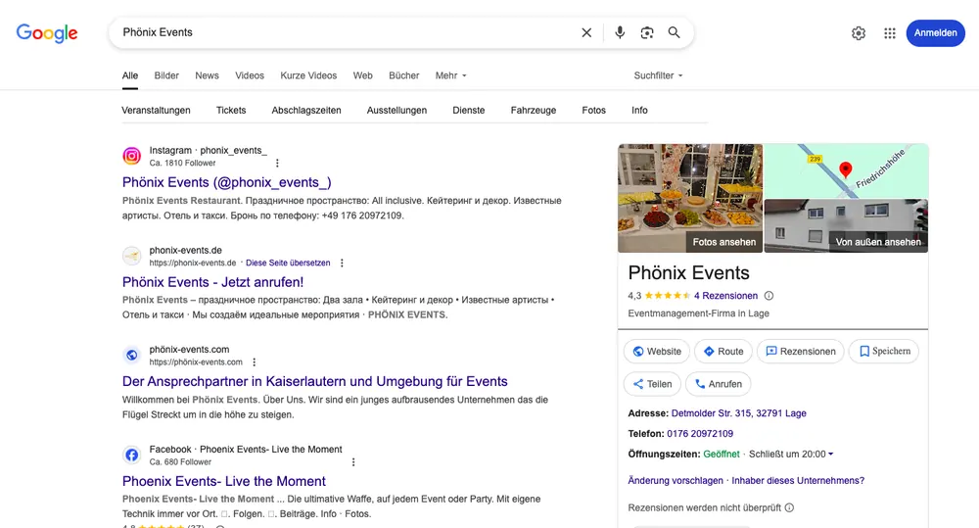Click the Rezensionen button with speech icon
Image resolution: width=979 pixels, height=528 pixels.
[x=801, y=352]
